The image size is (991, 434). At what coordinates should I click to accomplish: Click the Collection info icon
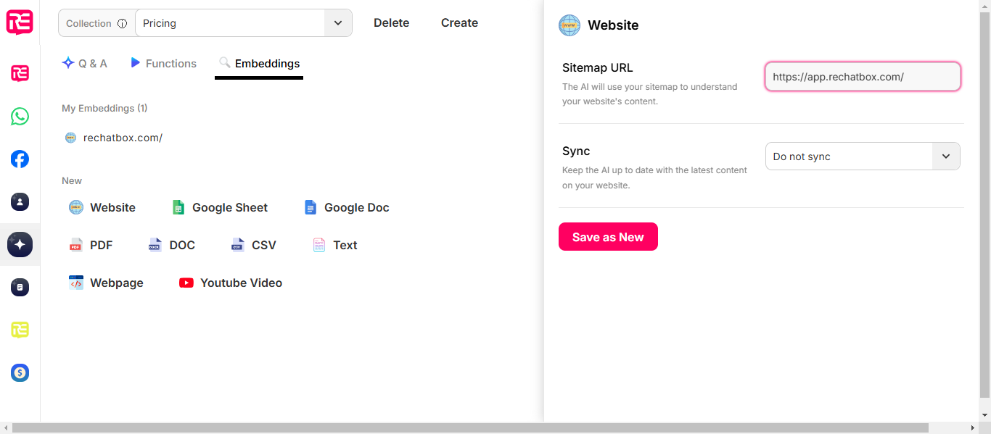click(x=122, y=23)
